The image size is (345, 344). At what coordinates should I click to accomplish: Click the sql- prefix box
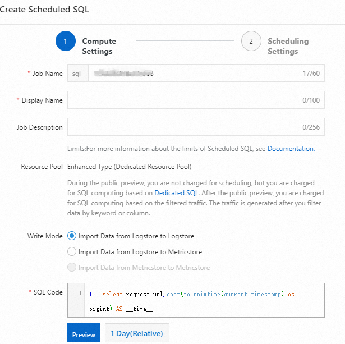(x=78, y=74)
